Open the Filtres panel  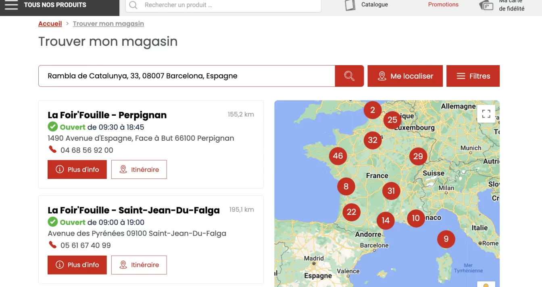pyautogui.click(x=473, y=76)
